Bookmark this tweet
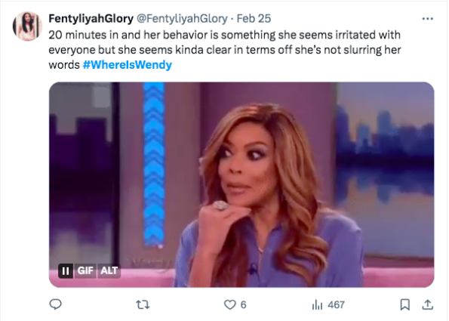This screenshot has width=449, height=321. (404, 304)
